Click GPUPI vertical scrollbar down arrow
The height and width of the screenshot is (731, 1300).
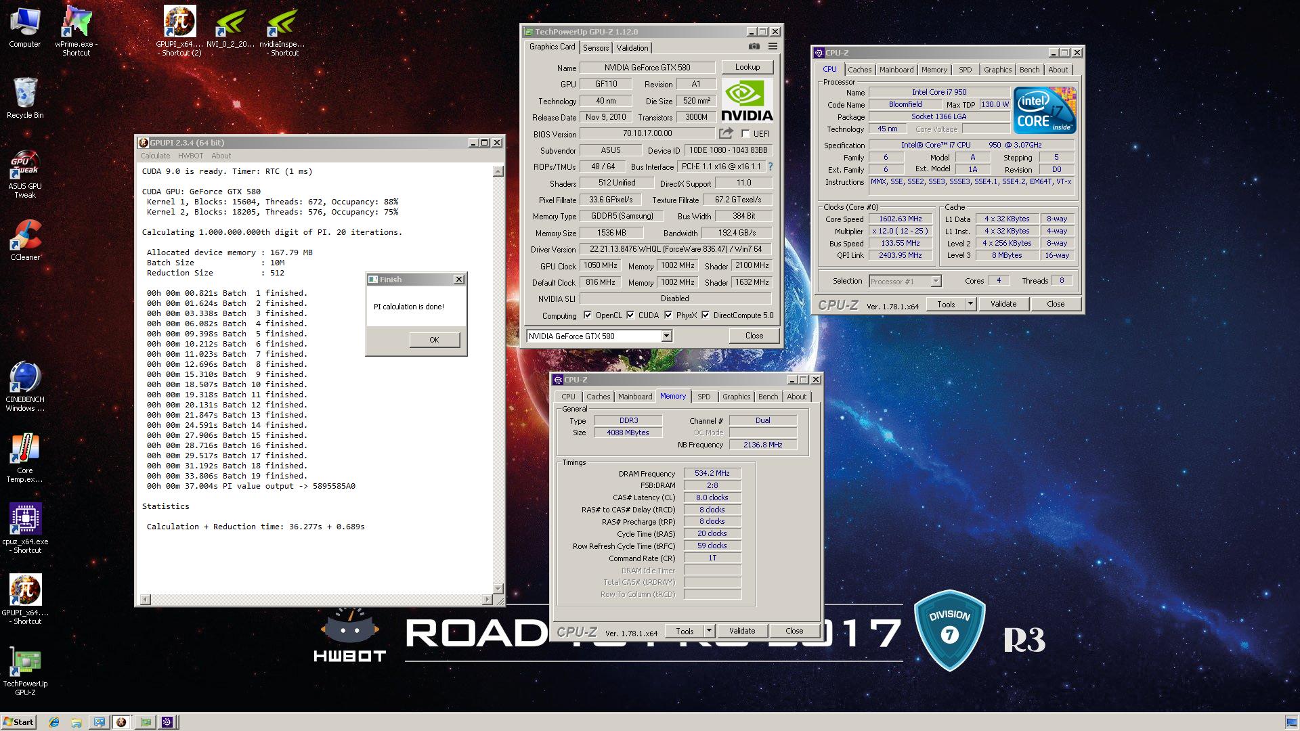tap(498, 589)
